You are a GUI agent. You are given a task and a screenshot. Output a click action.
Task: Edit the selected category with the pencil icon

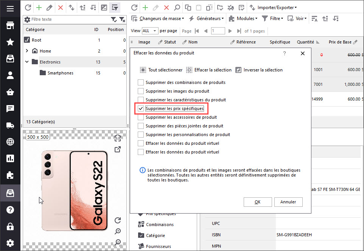click(49, 8)
